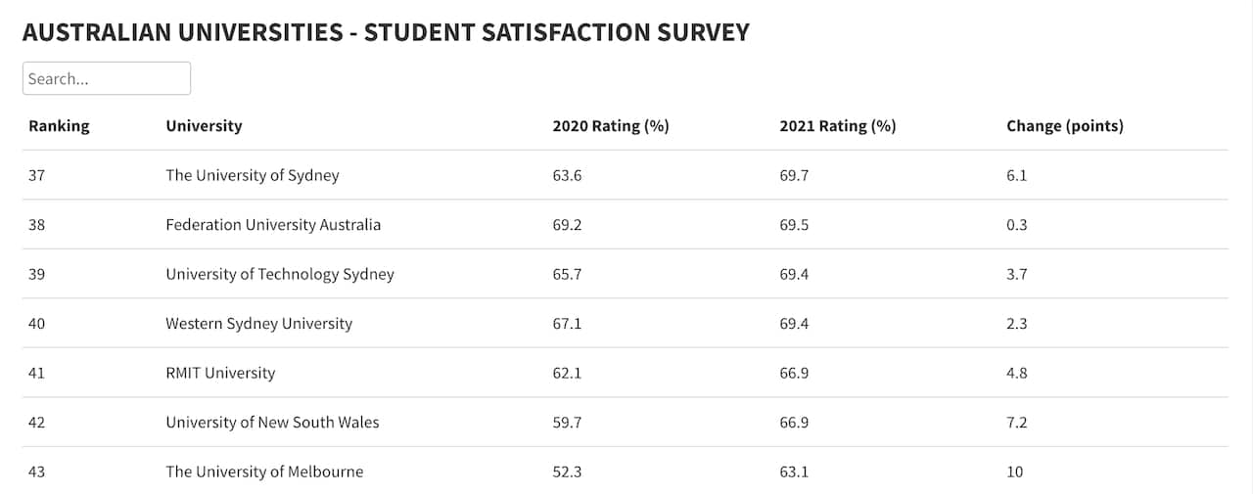Sort by 2021 Rating (%) header

pos(837,126)
